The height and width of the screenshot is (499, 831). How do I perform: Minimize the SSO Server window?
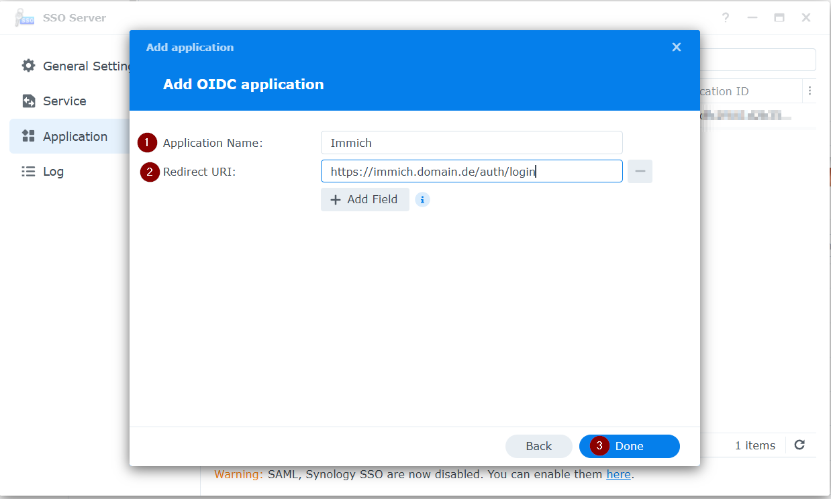(x=752, y=18)
